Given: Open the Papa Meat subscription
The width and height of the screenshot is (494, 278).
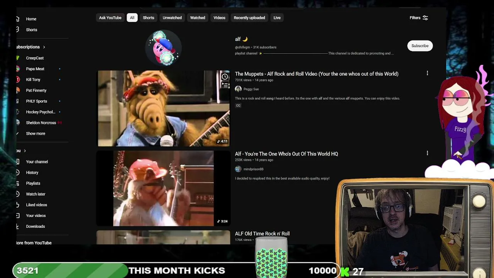Looking at the screenshot, I should (x=35, y=69).
